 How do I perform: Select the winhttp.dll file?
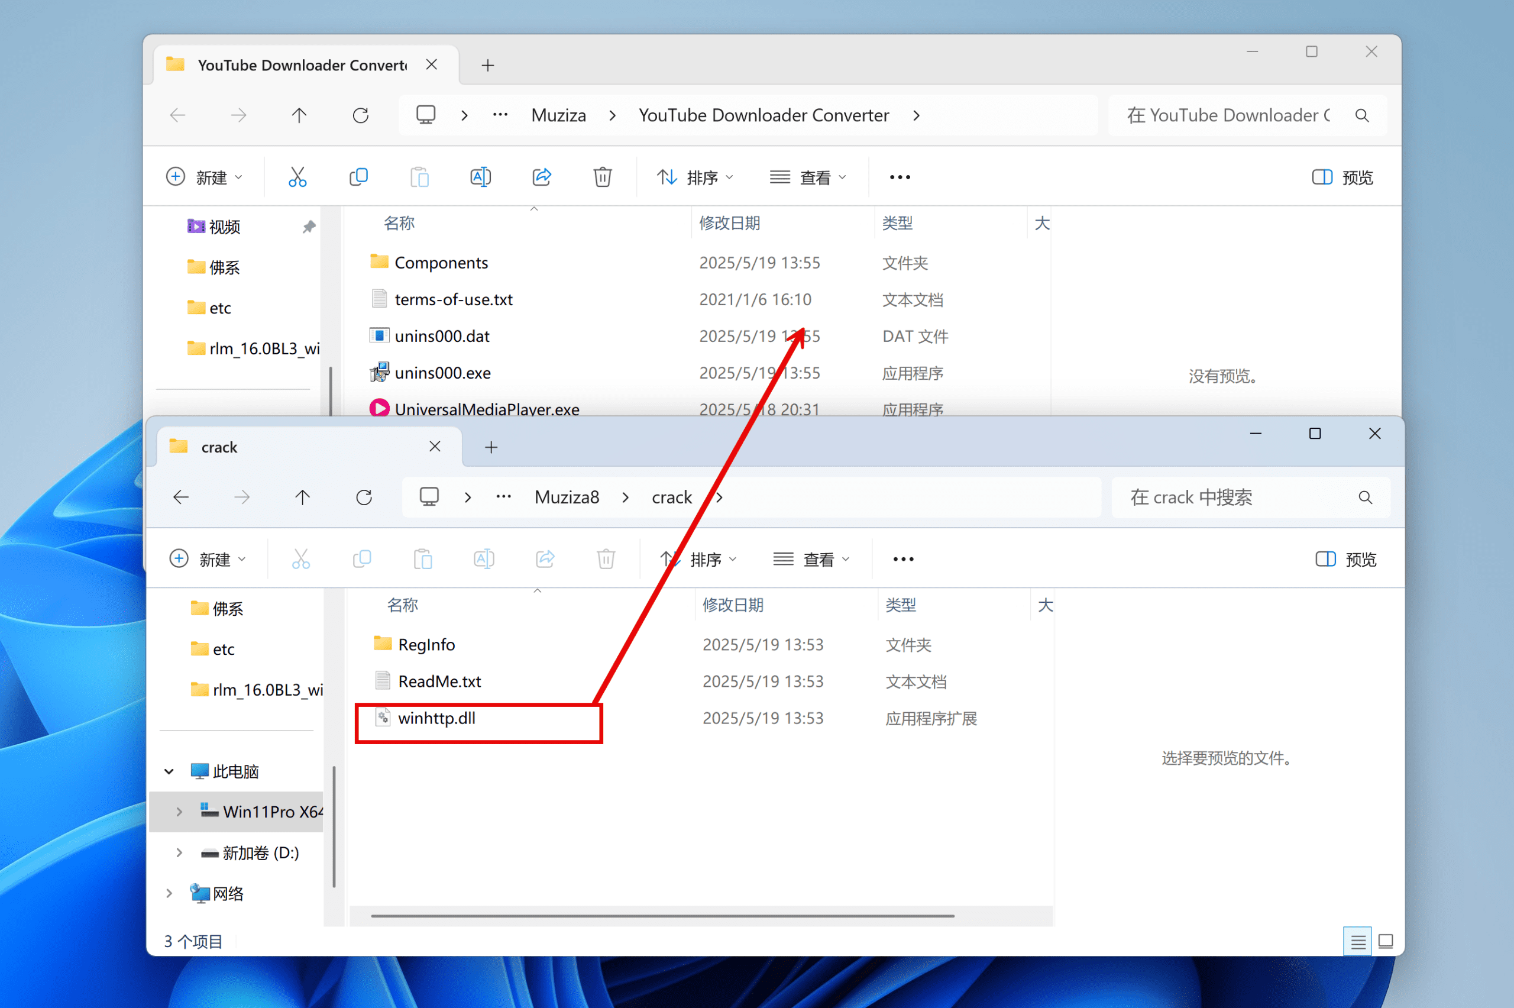pyautogui.click(x=437, y=718)
